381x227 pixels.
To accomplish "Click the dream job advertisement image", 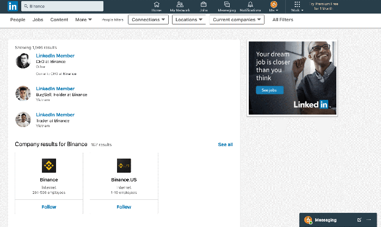I will 292,78.
